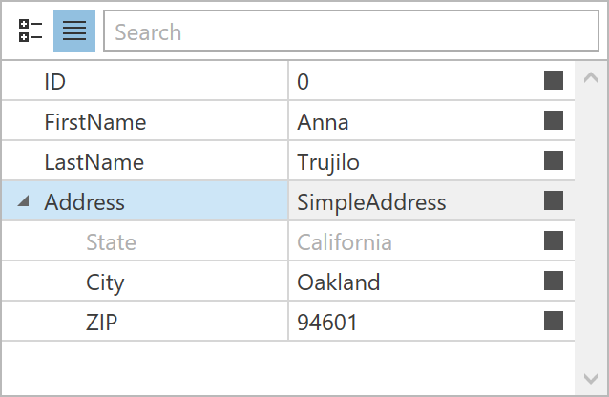Switch to alphabetical list view icon
This screenshot has width=609, height=397.
[x=73, y=31]
